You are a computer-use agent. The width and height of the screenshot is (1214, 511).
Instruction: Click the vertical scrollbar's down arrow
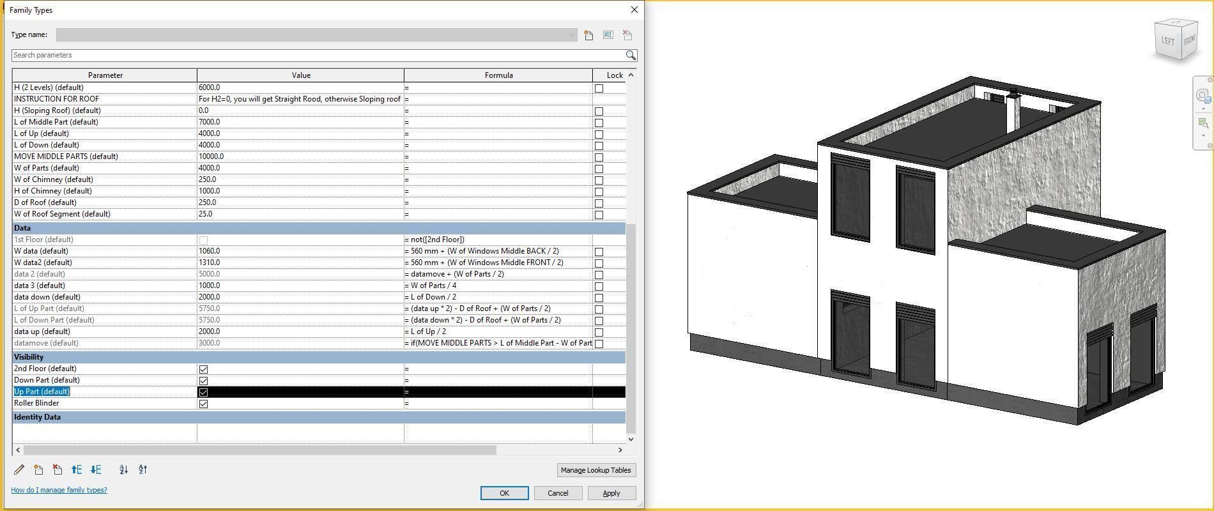point(631,439)
